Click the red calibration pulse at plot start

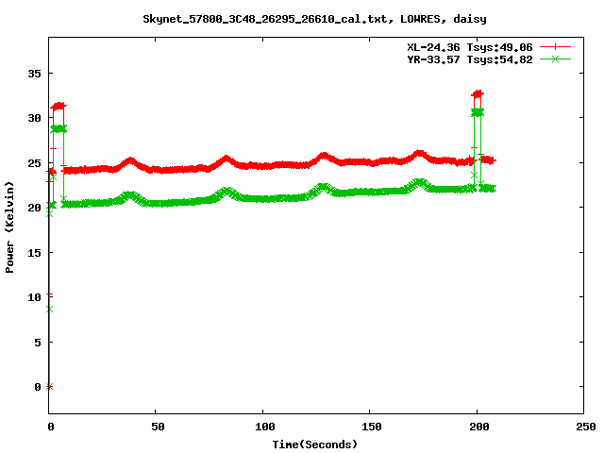point(59,106)
